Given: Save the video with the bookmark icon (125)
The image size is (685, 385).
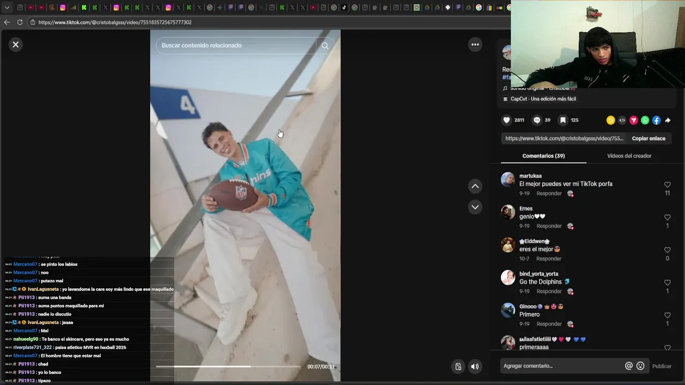Looking at the screenshot, I should tap(563, 120).
